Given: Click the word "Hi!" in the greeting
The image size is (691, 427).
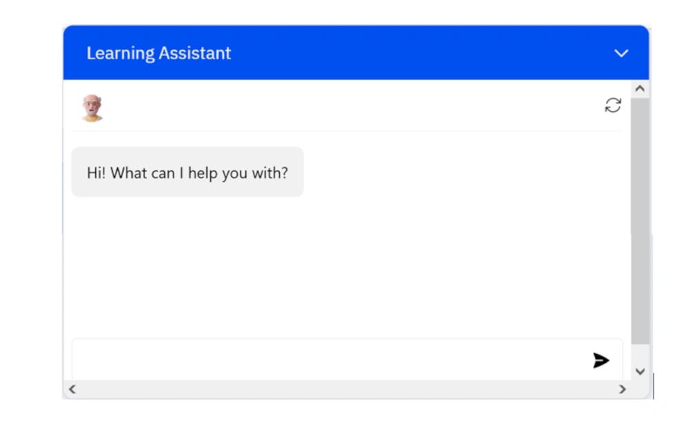Looking at the screenshot, I should [x=96, y=172].
